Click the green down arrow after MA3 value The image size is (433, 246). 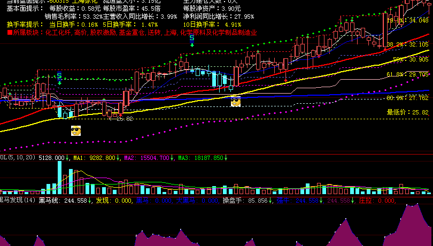click(226, 158)
